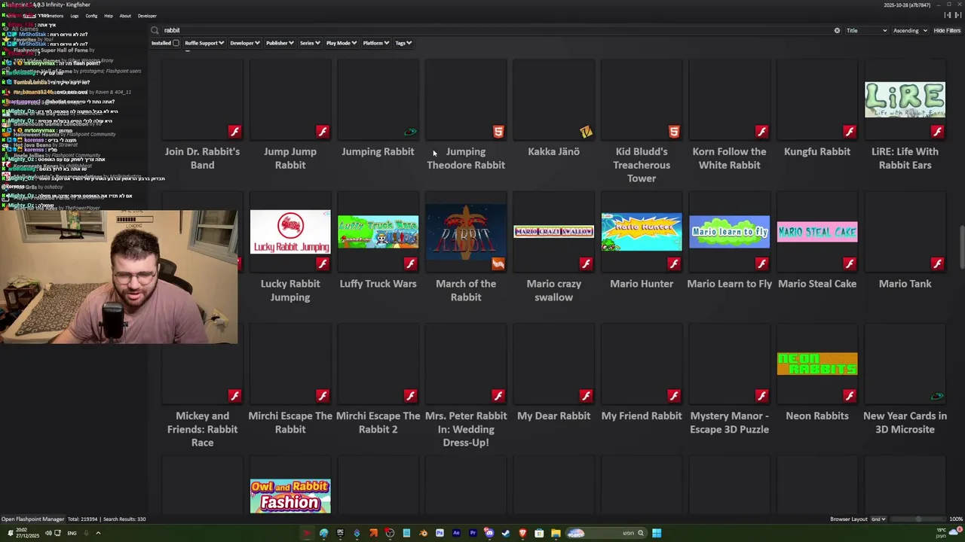
Task: Open the Help menu tab
Action: pyautogui.click(x=109, y=16)
